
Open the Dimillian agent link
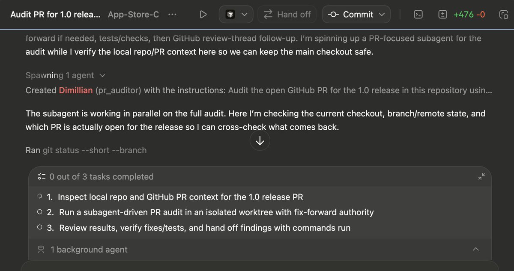point(75,90)
